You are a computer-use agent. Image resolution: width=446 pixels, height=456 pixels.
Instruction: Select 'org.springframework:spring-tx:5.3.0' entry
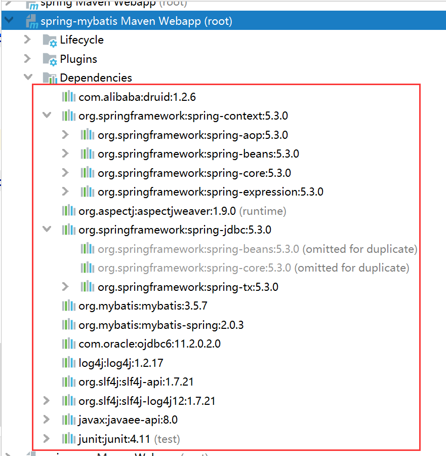188,287
